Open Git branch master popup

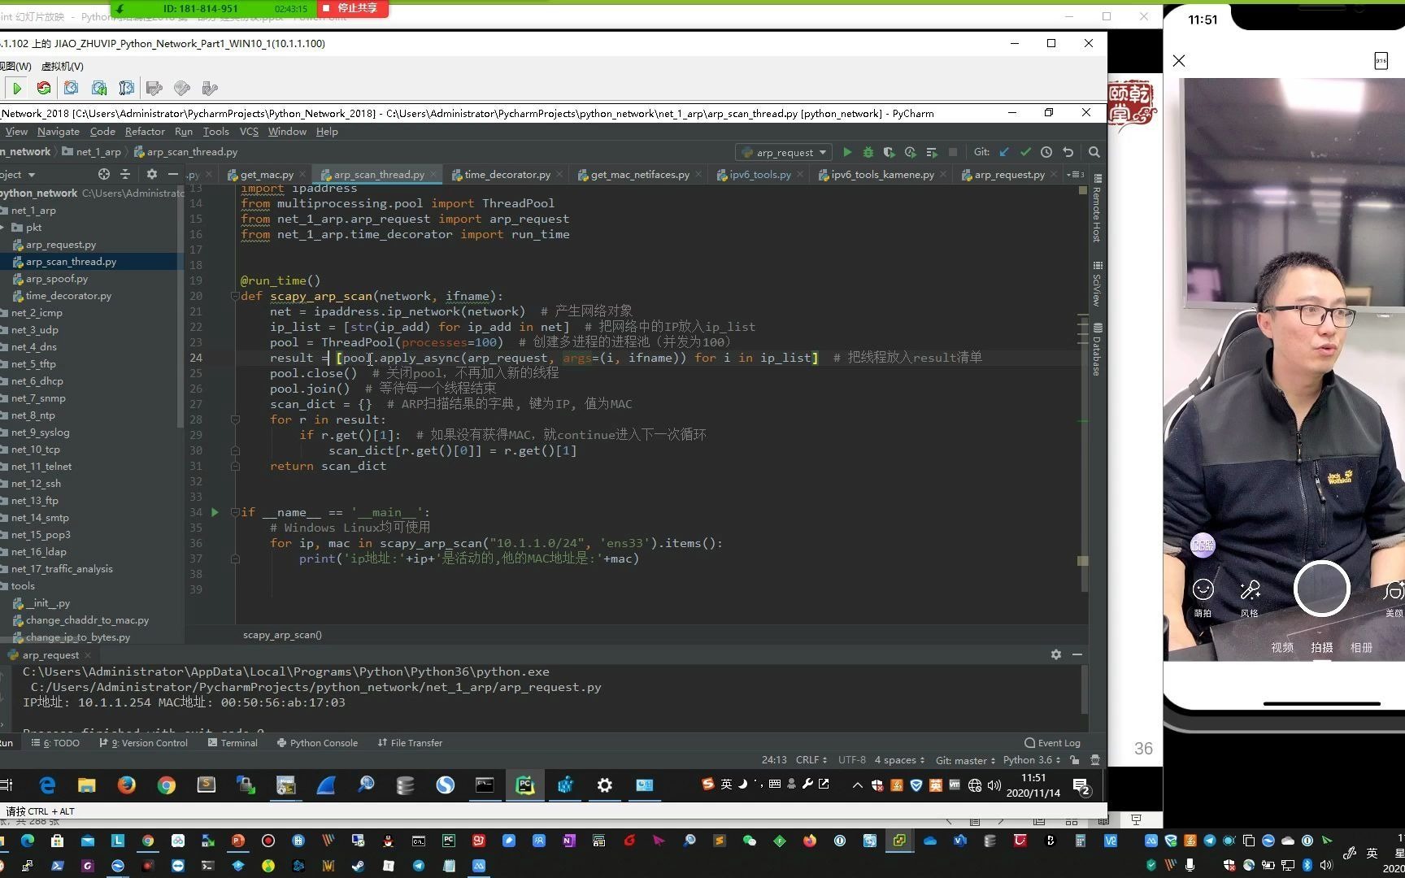(965, 760)
